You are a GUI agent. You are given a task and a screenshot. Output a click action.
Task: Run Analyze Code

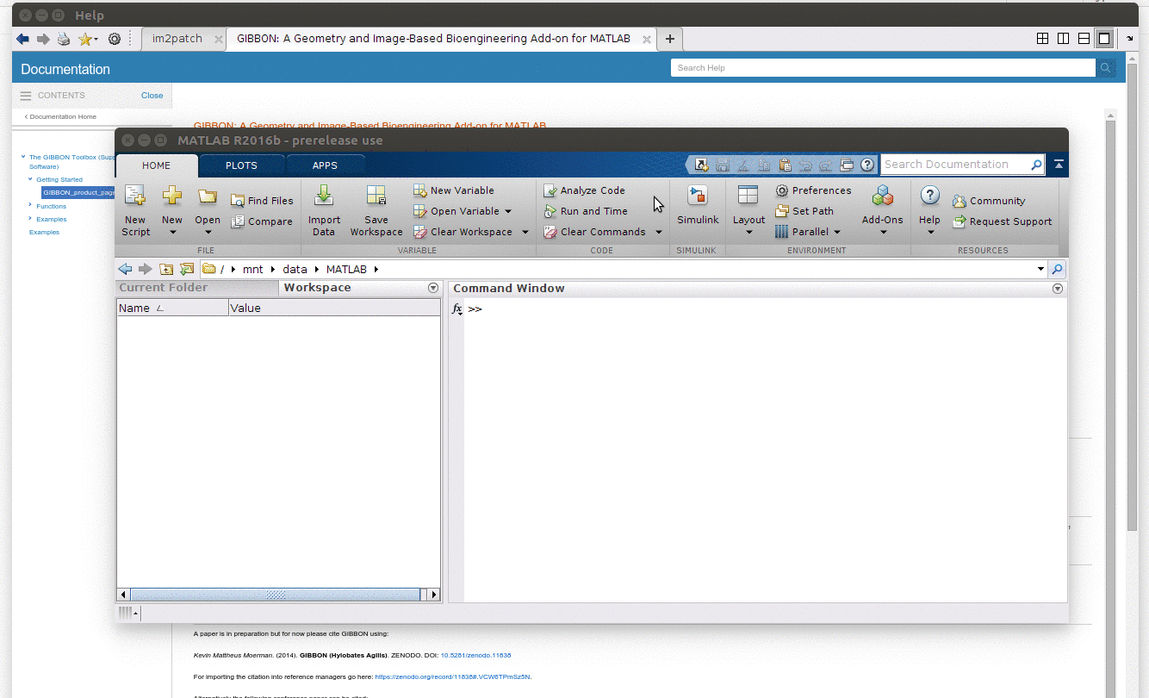coord(584,190)
